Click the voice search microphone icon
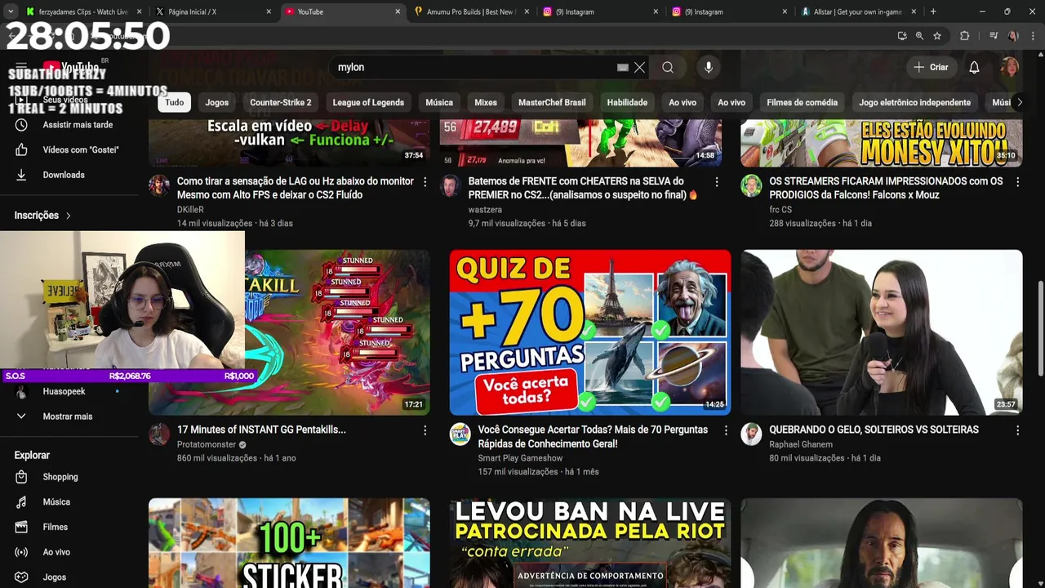 [709, 68]
